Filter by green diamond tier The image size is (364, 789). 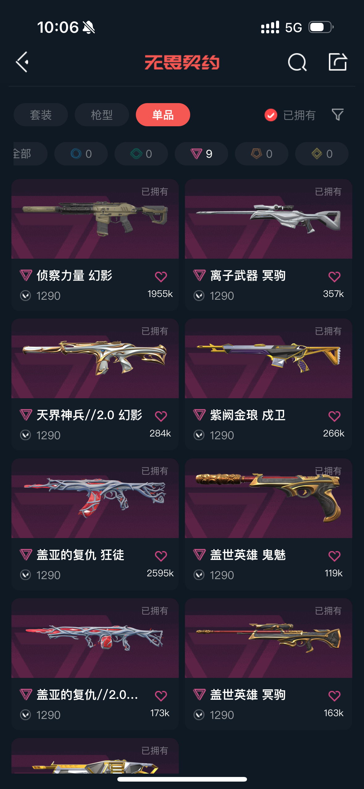pyautogui.click(x=141, y=154)
